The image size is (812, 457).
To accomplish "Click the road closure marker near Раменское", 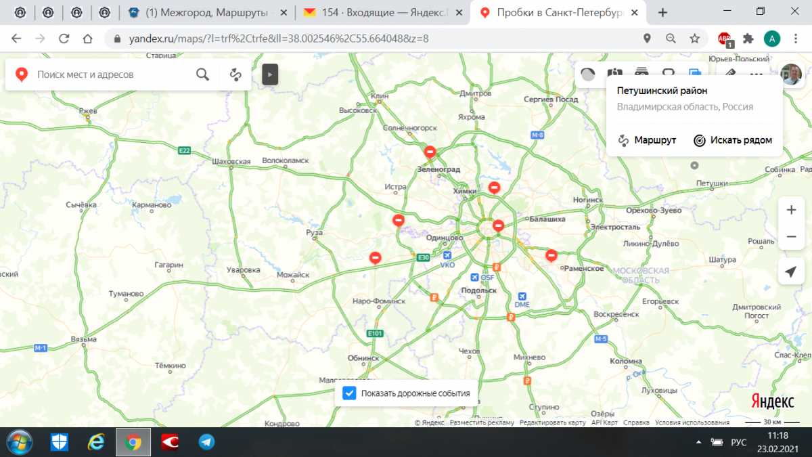I will click(x=551, y=255).
